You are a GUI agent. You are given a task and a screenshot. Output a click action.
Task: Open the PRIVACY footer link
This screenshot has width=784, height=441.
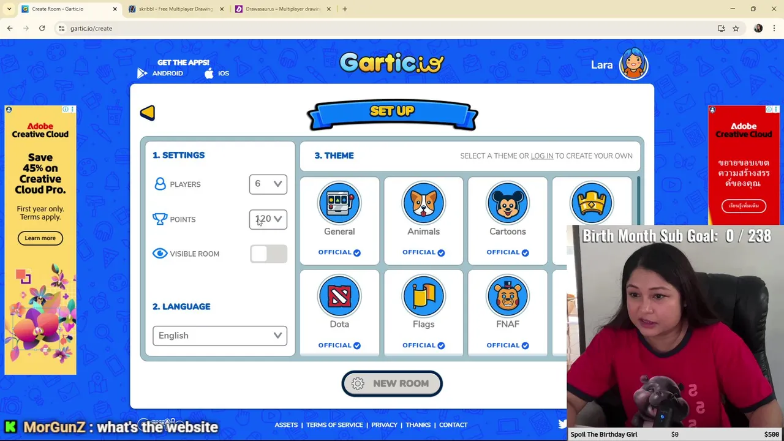[x=384, y=425]
